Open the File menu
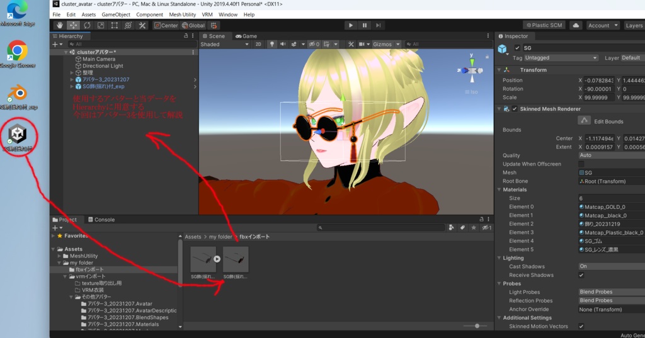 click(56, 14)
